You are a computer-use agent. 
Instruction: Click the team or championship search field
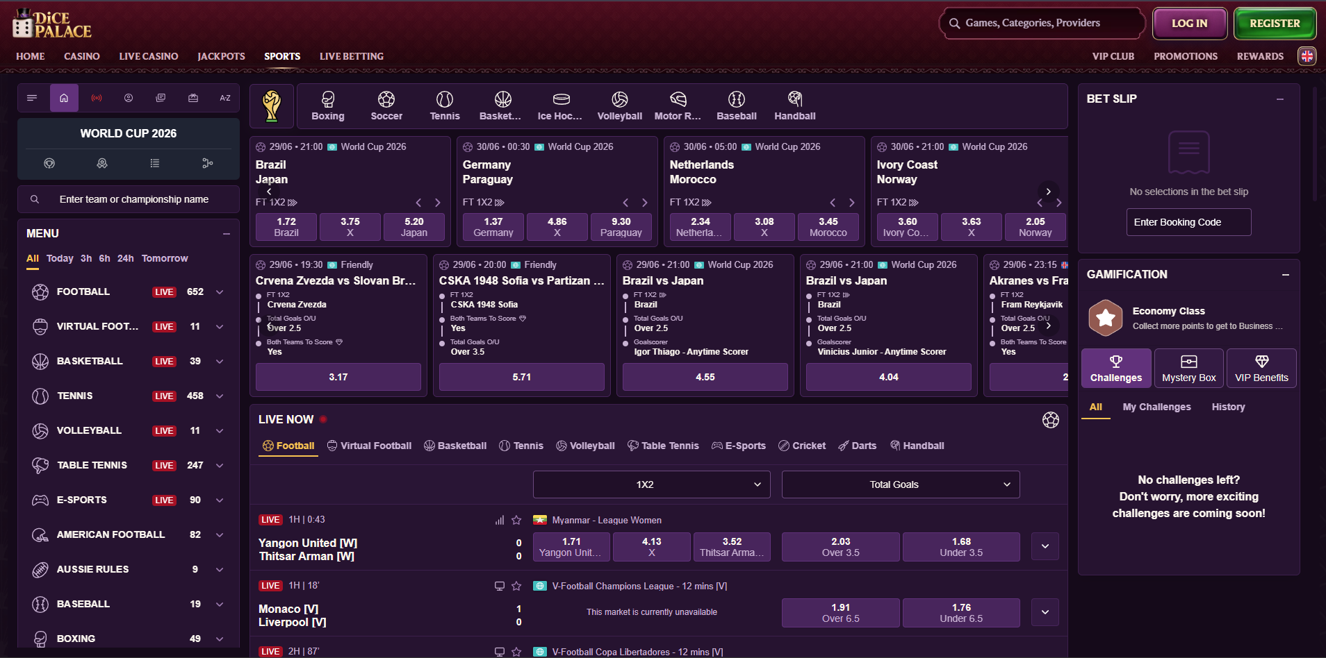coord(129,199)
